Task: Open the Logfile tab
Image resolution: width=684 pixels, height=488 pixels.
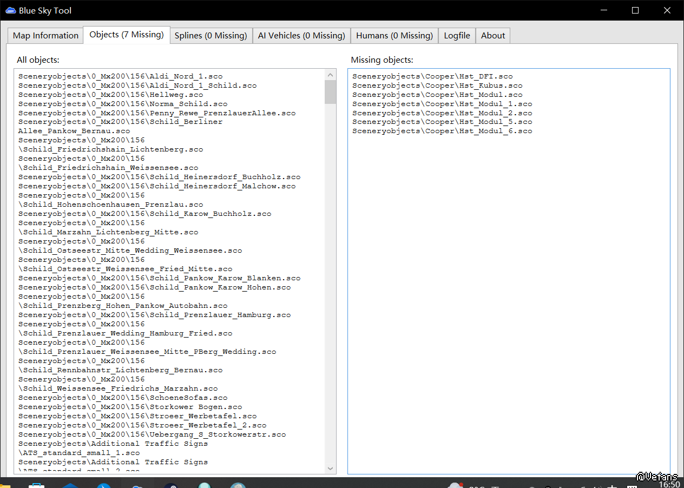Action: [457, 36]
